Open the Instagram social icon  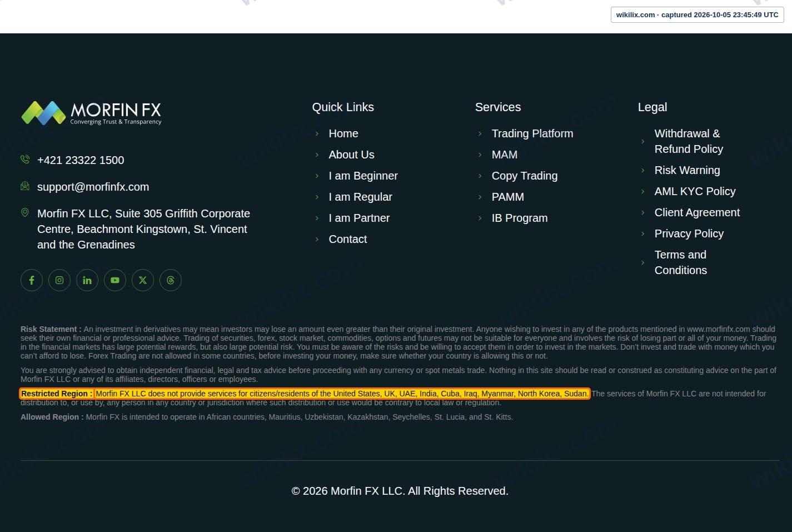click(59, 280)
